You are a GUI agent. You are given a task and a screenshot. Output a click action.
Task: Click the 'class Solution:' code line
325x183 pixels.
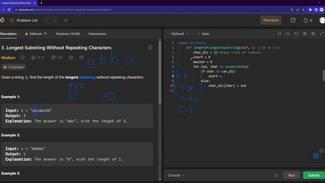pos(192,43)
